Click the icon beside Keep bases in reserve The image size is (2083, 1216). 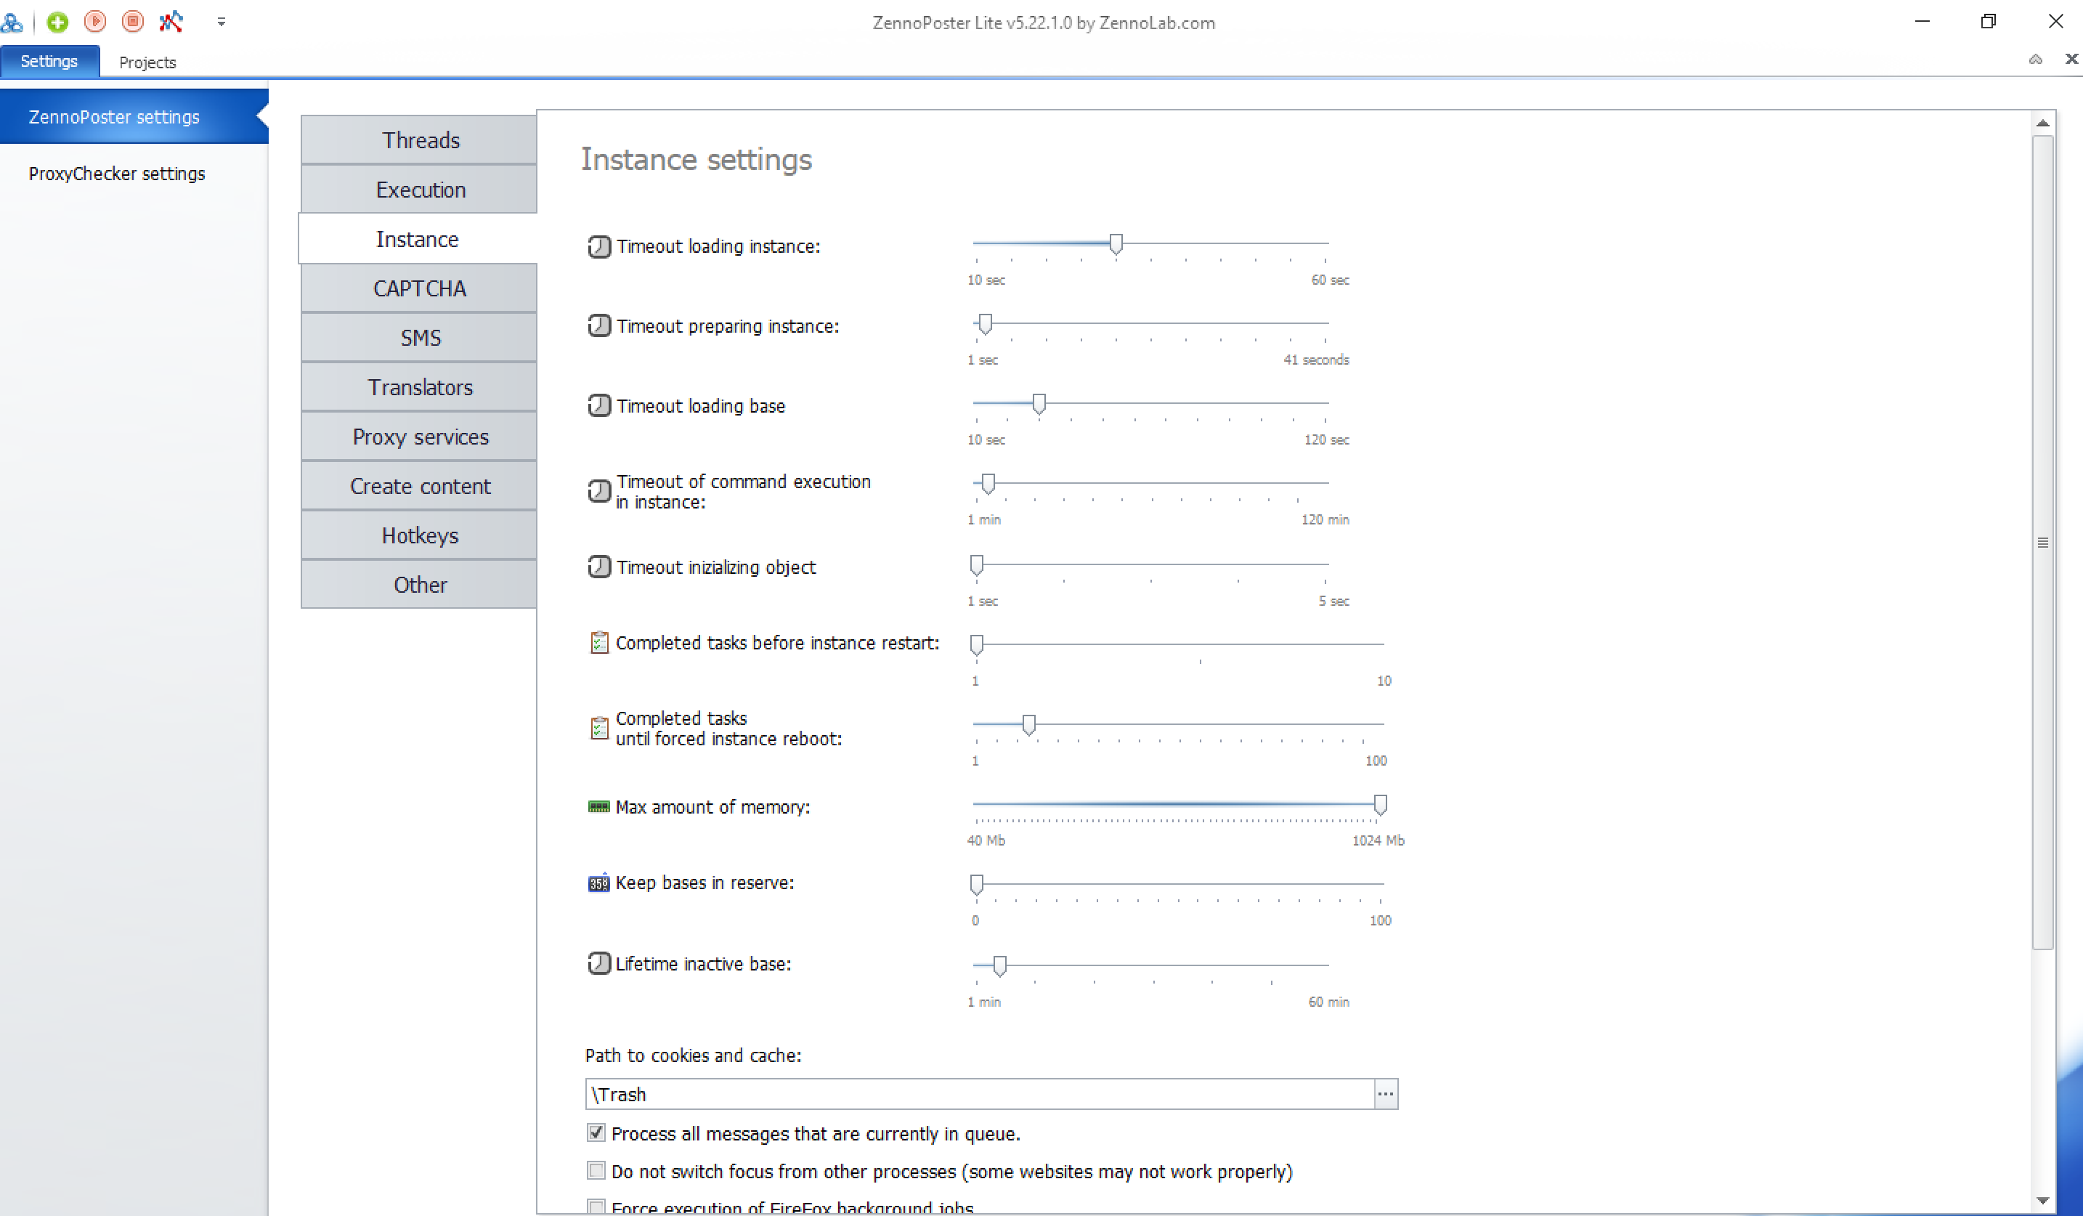click(x=598, y=883)
